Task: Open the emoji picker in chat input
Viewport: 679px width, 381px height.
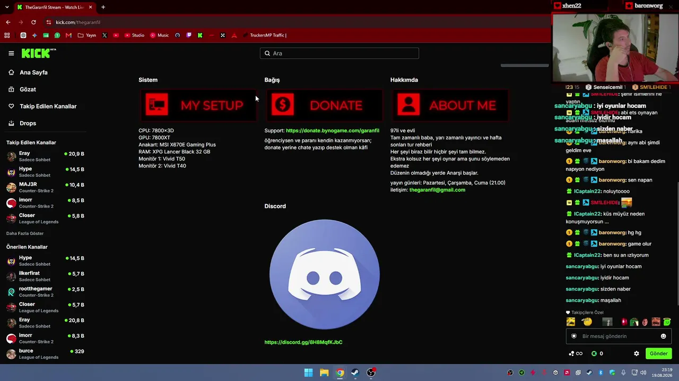Action: tap(663, 336)
